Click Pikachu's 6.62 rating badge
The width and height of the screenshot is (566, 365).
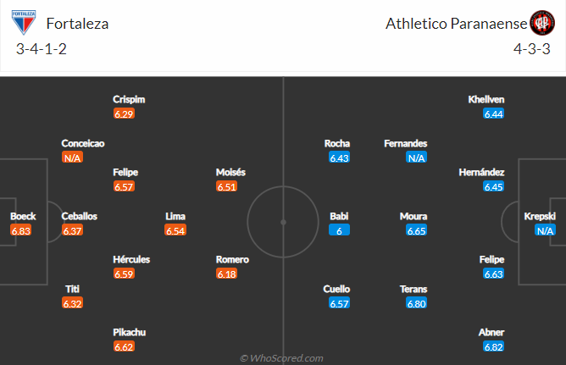click(125, 346)
